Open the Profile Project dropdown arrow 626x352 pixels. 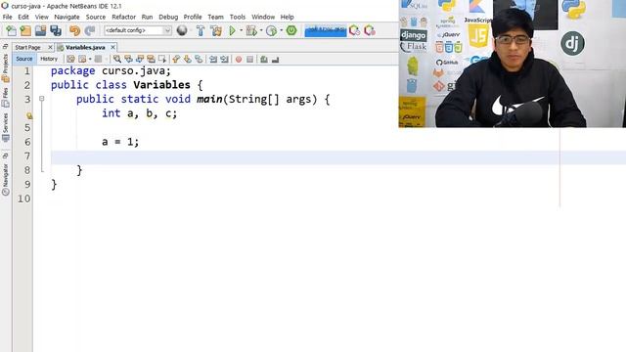281,30
